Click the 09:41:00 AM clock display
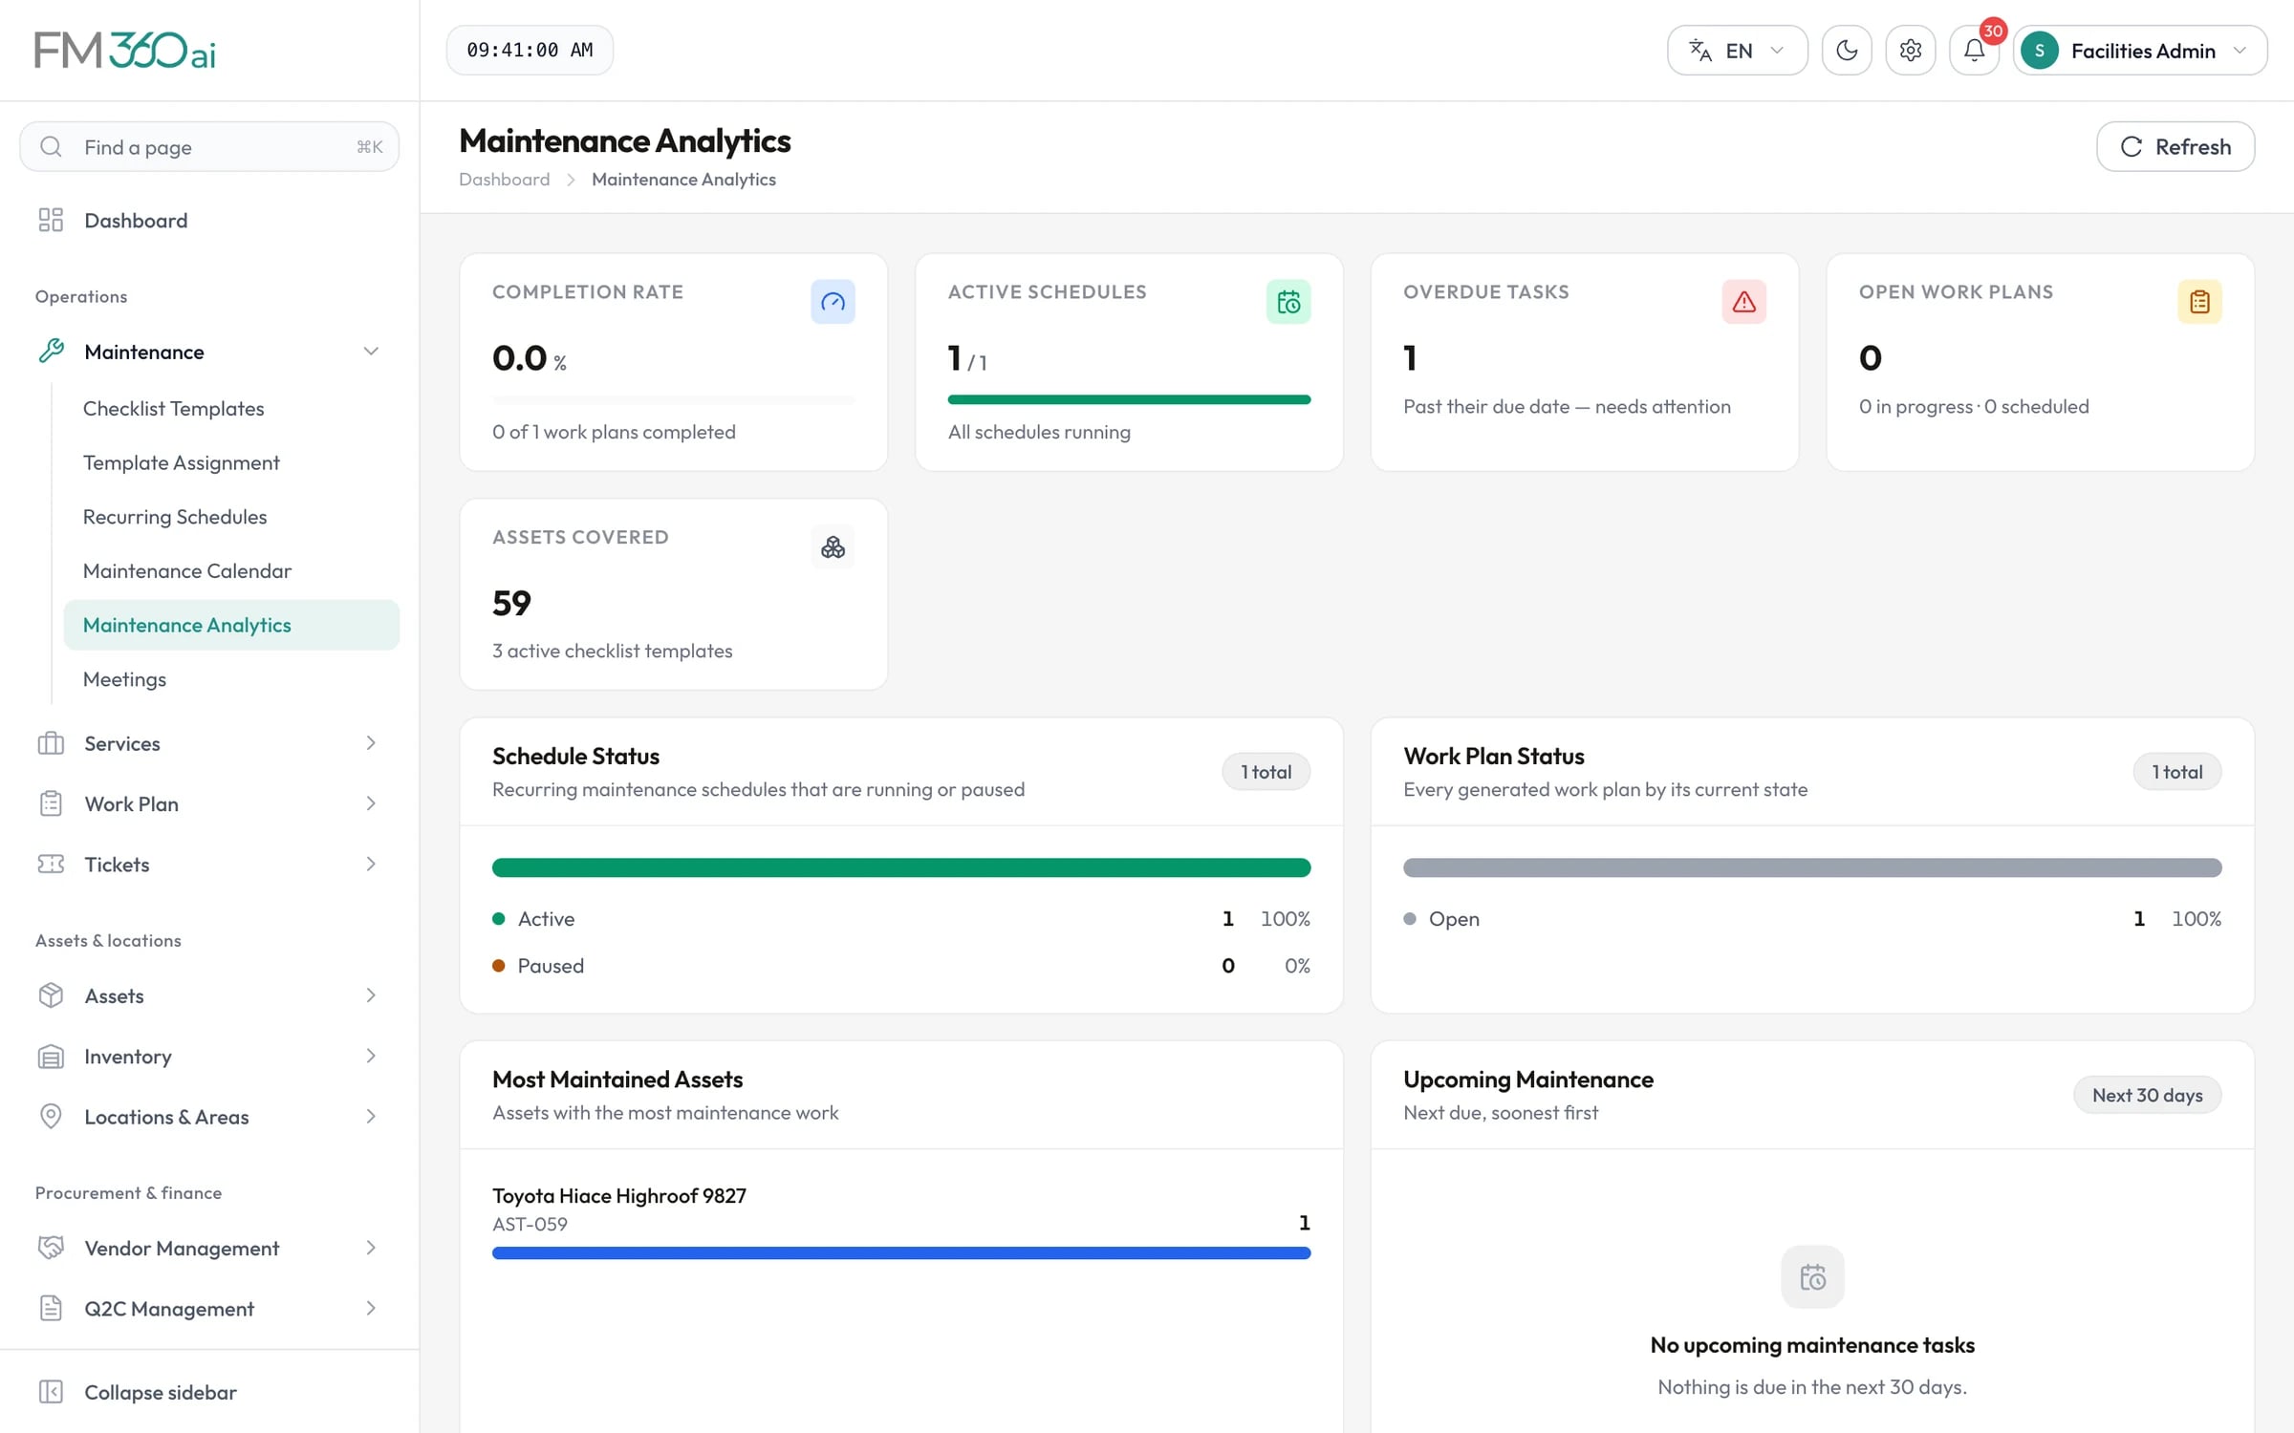Image resolution: width=2294 pixels, height=1433 pixels. pos(530,51)
